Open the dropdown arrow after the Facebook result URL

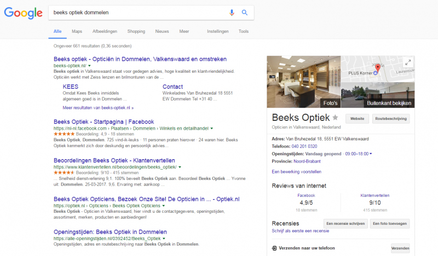click(211, 129)
